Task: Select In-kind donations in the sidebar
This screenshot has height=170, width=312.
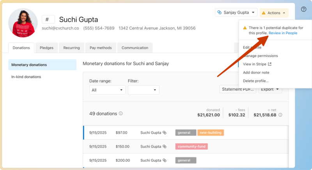Action: coord(26,77)
